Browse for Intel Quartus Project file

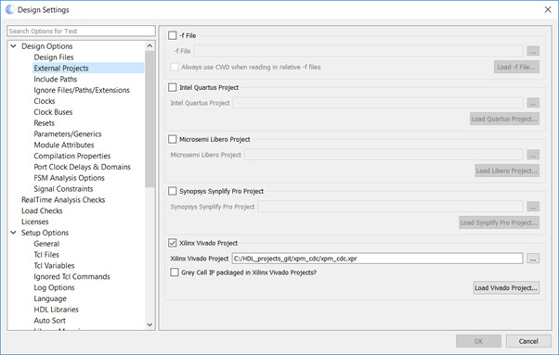533,103
